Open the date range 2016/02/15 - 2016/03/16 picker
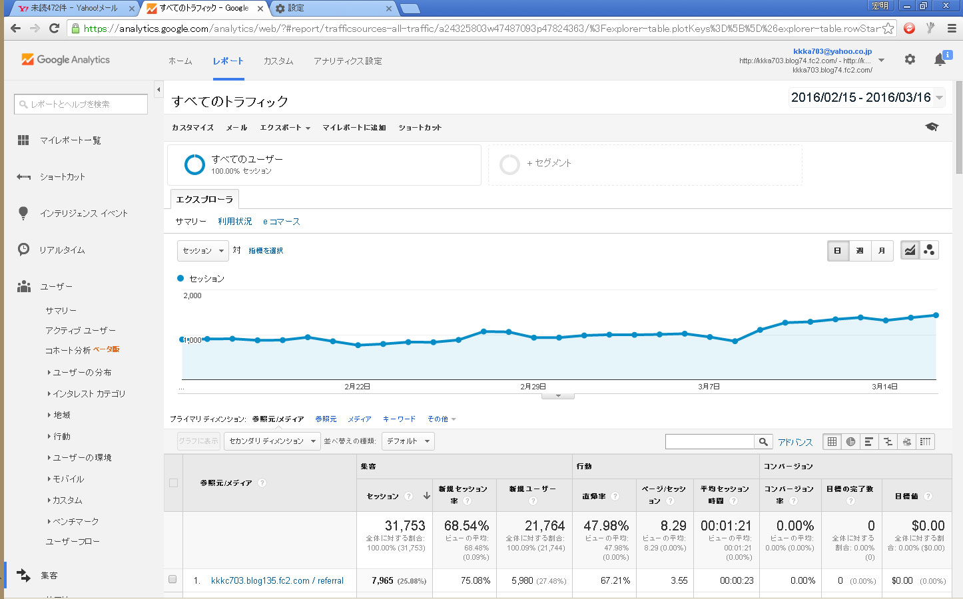Viewport: 963px width, 599px height. (x=866, y=97)
